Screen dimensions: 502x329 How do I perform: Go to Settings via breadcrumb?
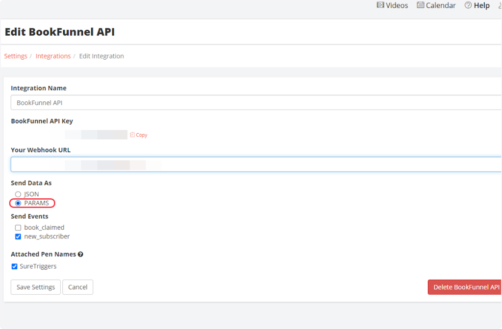tap(16, 56)
